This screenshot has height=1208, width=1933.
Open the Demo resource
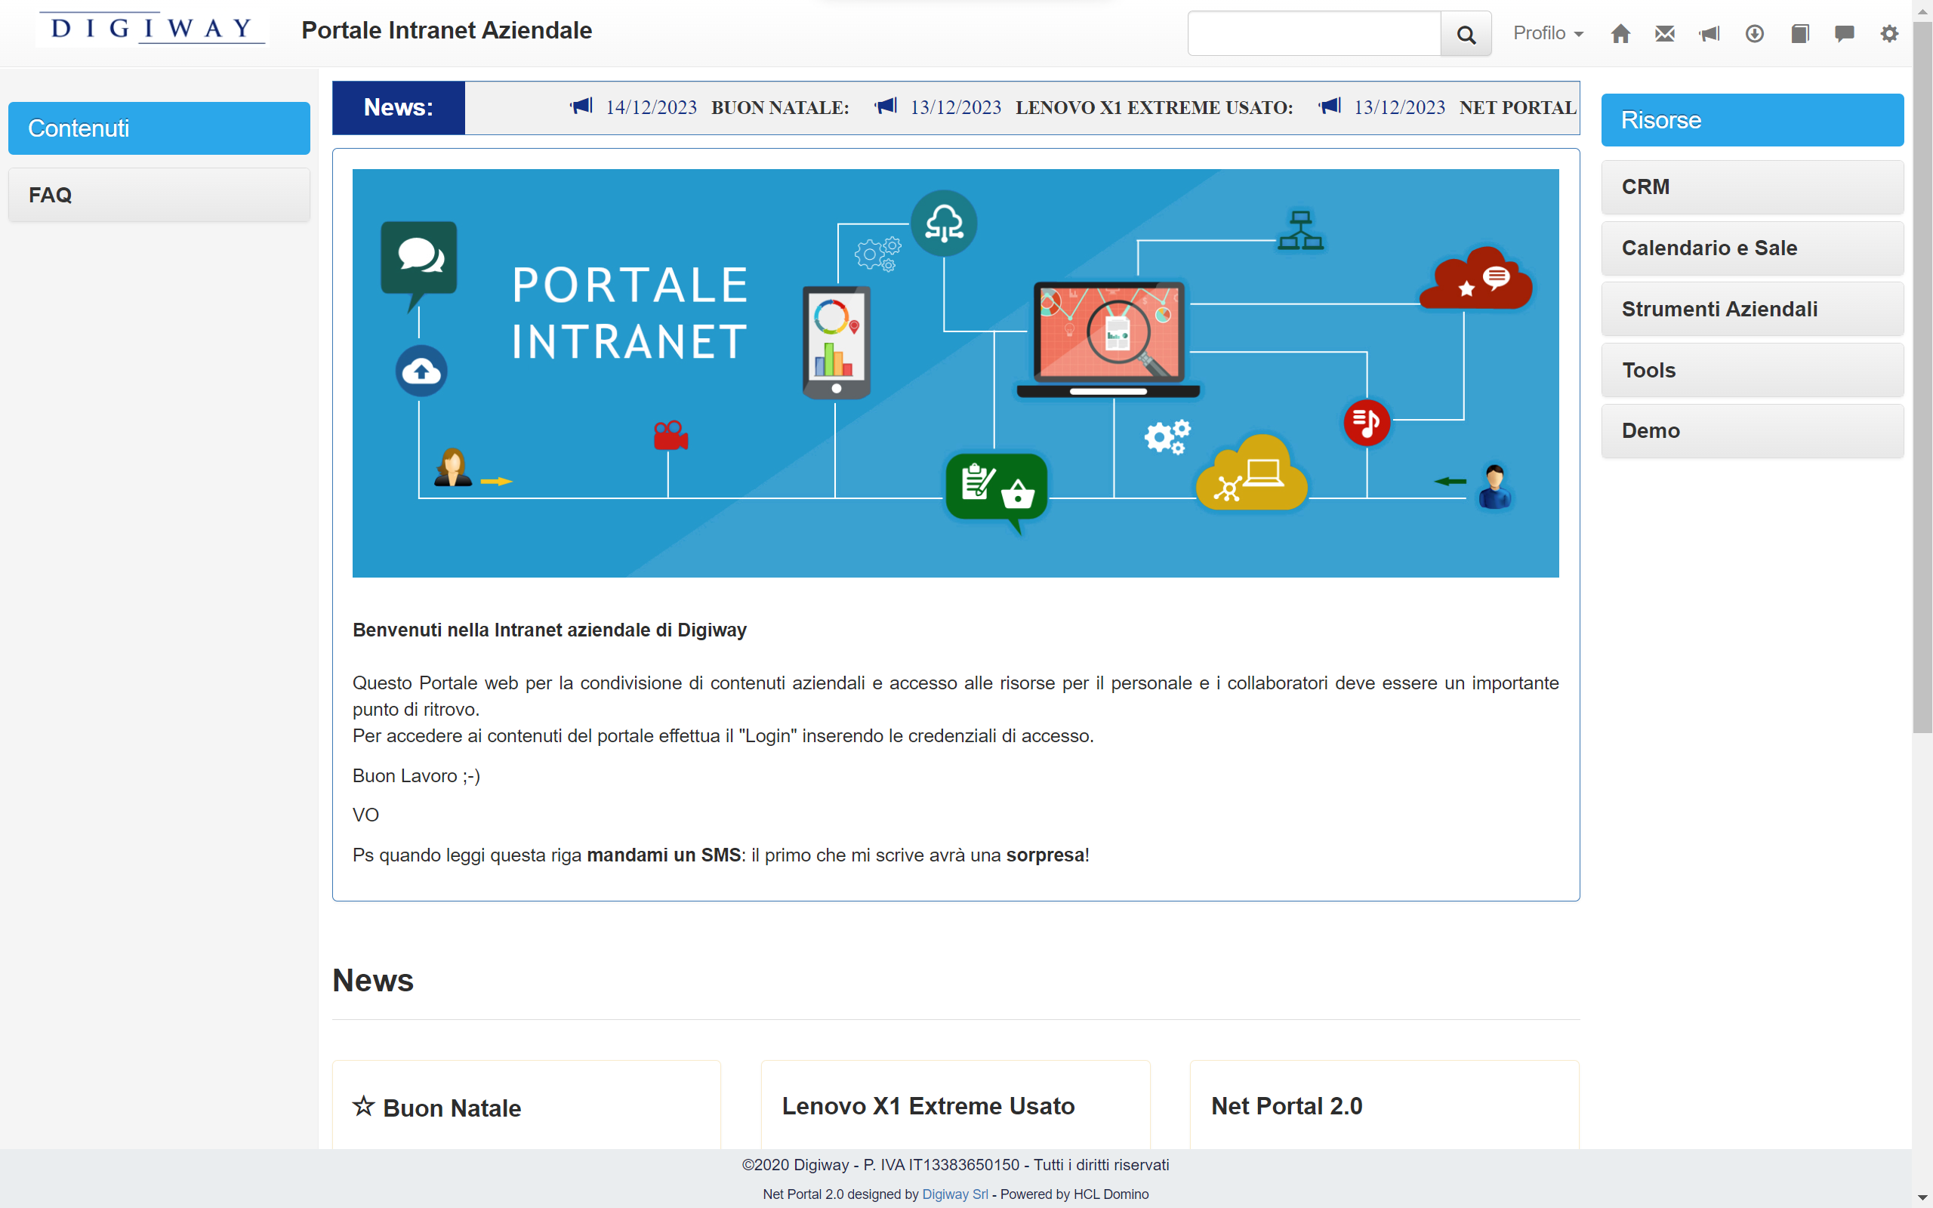[1753, 430]
